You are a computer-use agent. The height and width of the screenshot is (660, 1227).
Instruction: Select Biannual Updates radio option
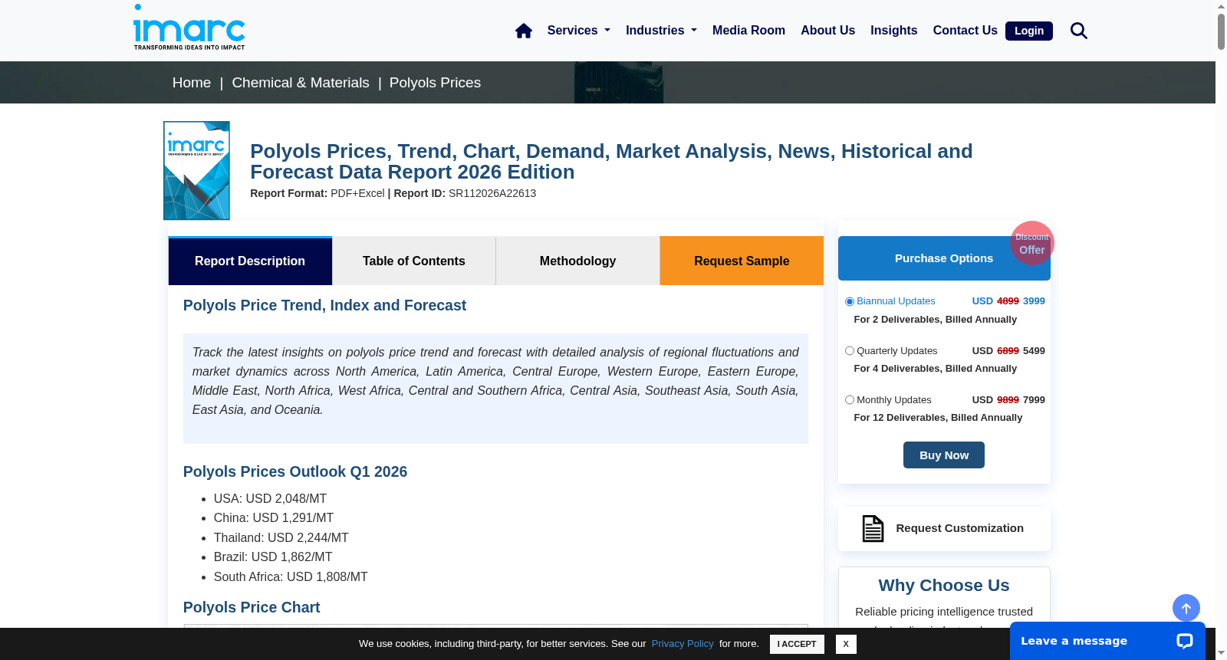(850, 301)
